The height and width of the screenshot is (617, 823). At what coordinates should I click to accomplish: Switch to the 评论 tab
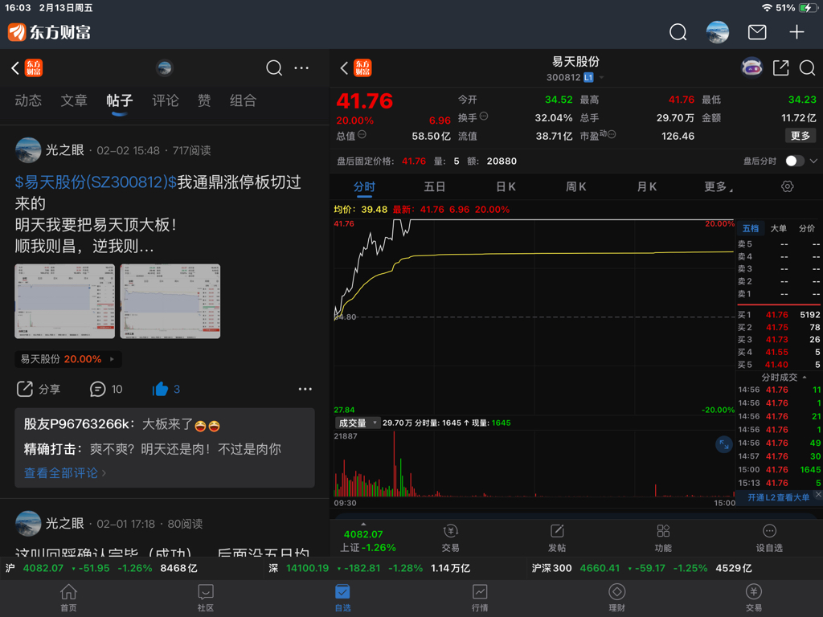pos(166,100)
